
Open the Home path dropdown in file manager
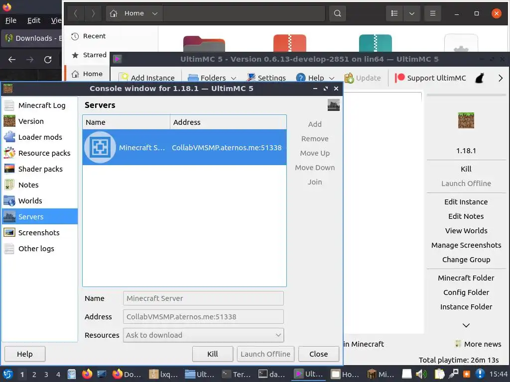[155, 13]
